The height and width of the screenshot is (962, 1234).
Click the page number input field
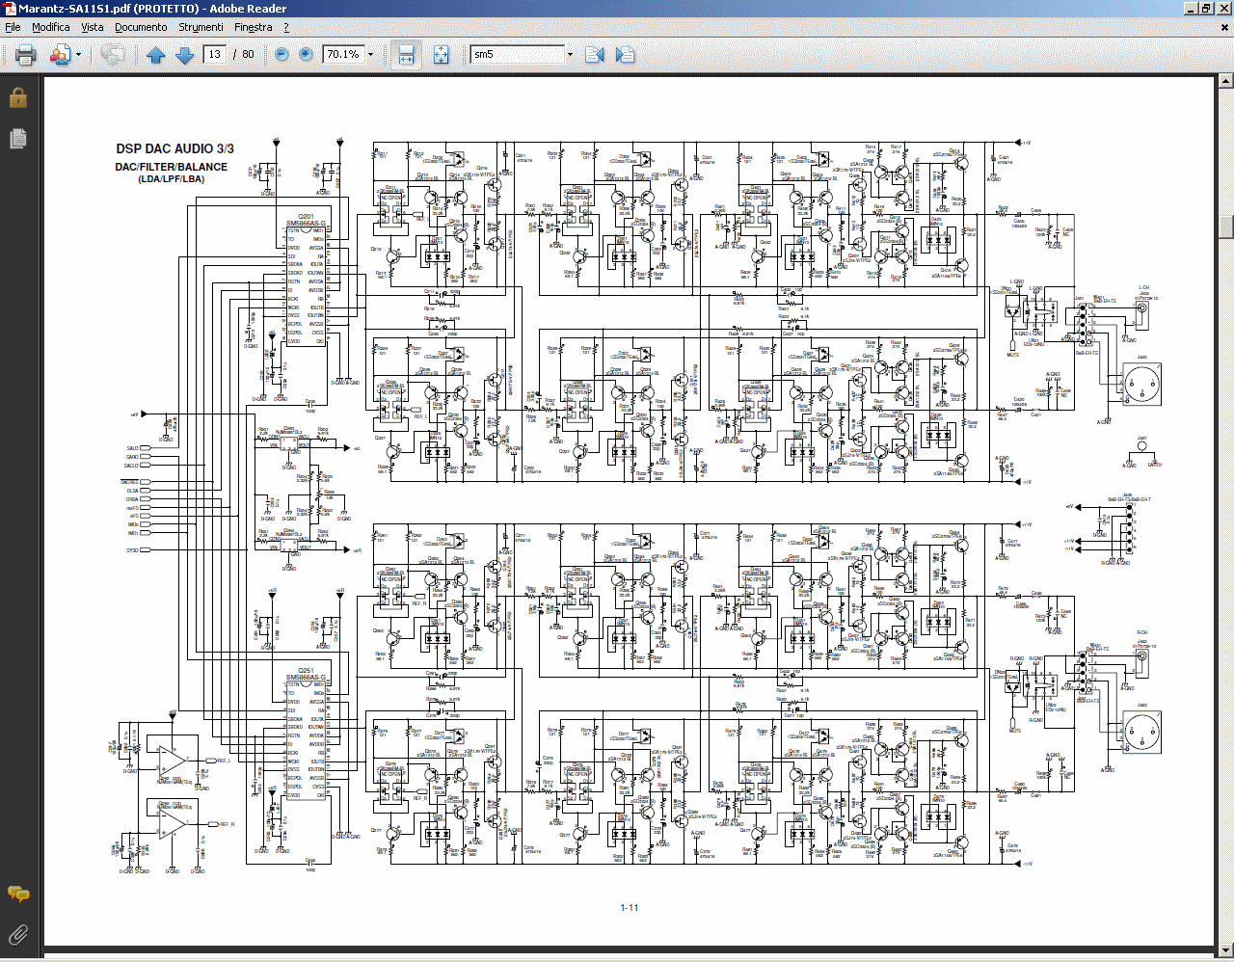214,55
